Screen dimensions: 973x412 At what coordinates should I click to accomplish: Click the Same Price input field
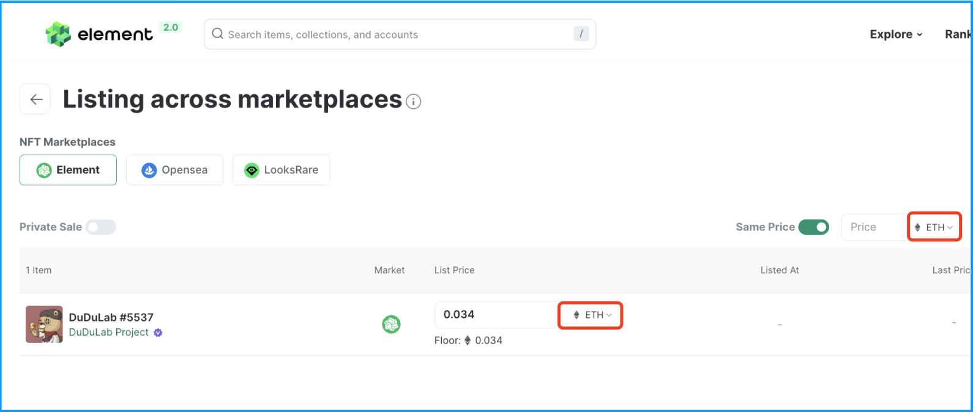tap(875, 227)
